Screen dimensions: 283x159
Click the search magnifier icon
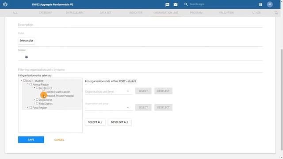pos(186,4)
